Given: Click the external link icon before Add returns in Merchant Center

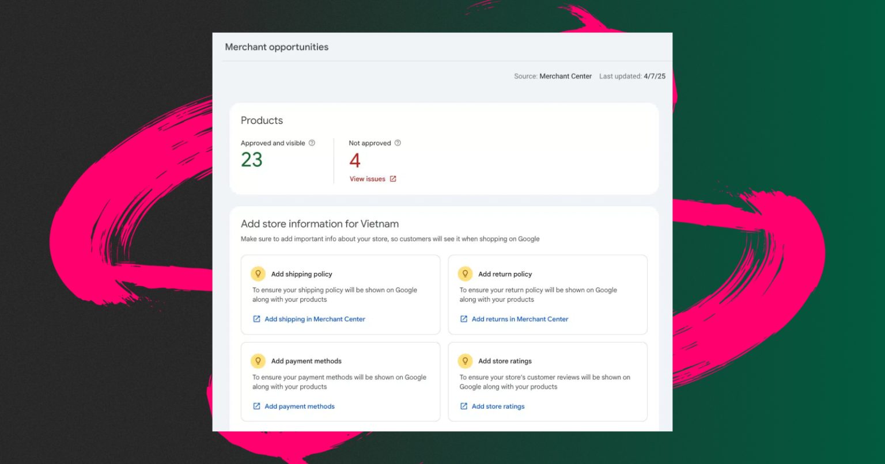Looking at the screenshot, I should (464, 319).
